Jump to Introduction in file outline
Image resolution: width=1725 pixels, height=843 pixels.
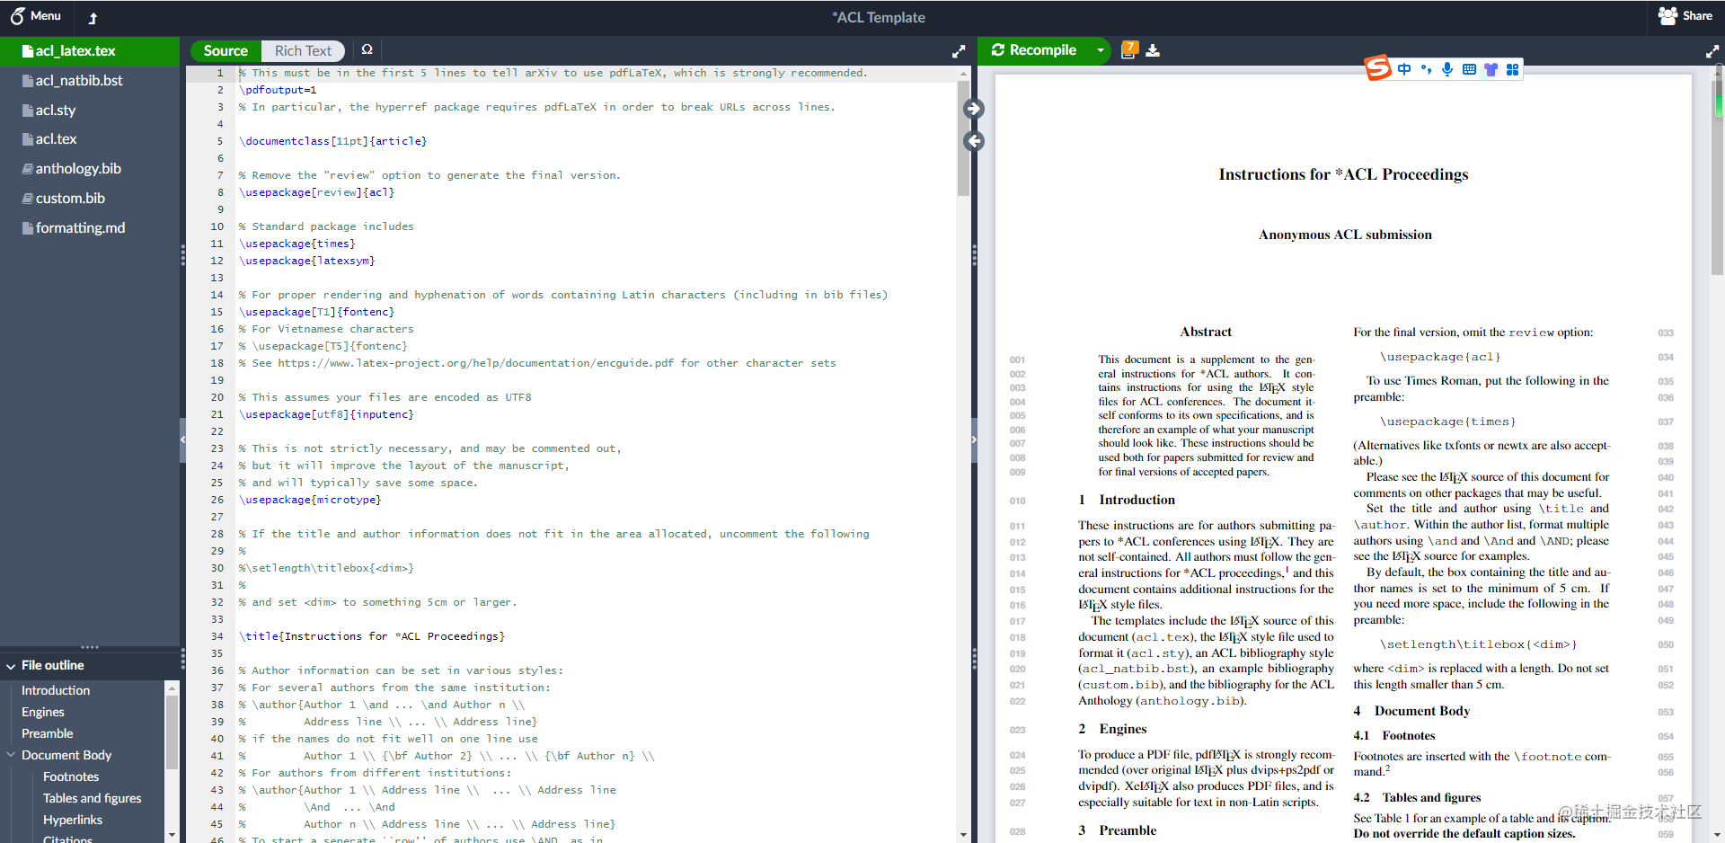(56, 690)
